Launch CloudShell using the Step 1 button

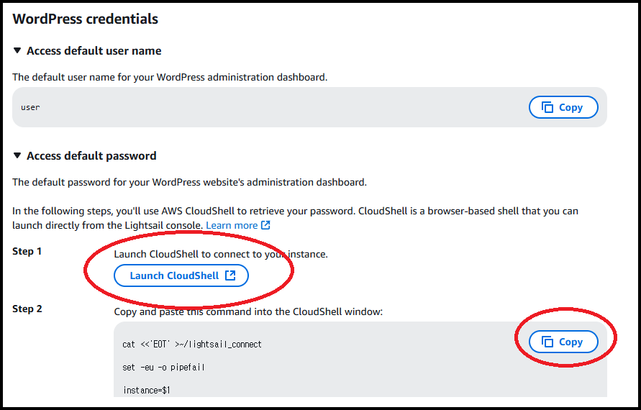click(181, 275)
